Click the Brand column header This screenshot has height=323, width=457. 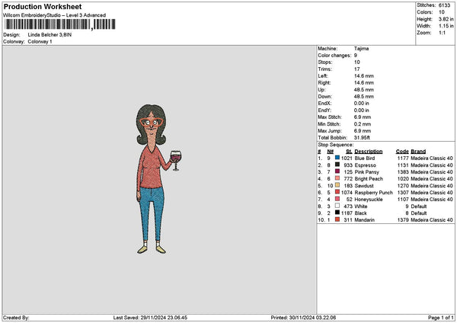(x=418, y=152)
